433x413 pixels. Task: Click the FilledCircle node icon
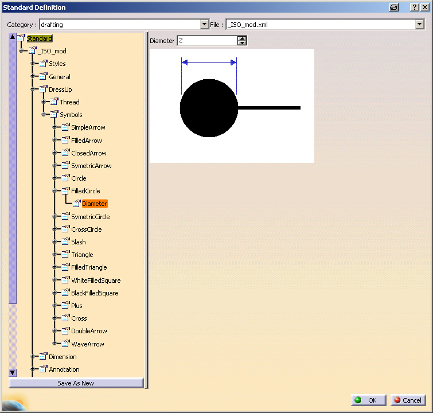pyautogui.click(x=66, y=190)
